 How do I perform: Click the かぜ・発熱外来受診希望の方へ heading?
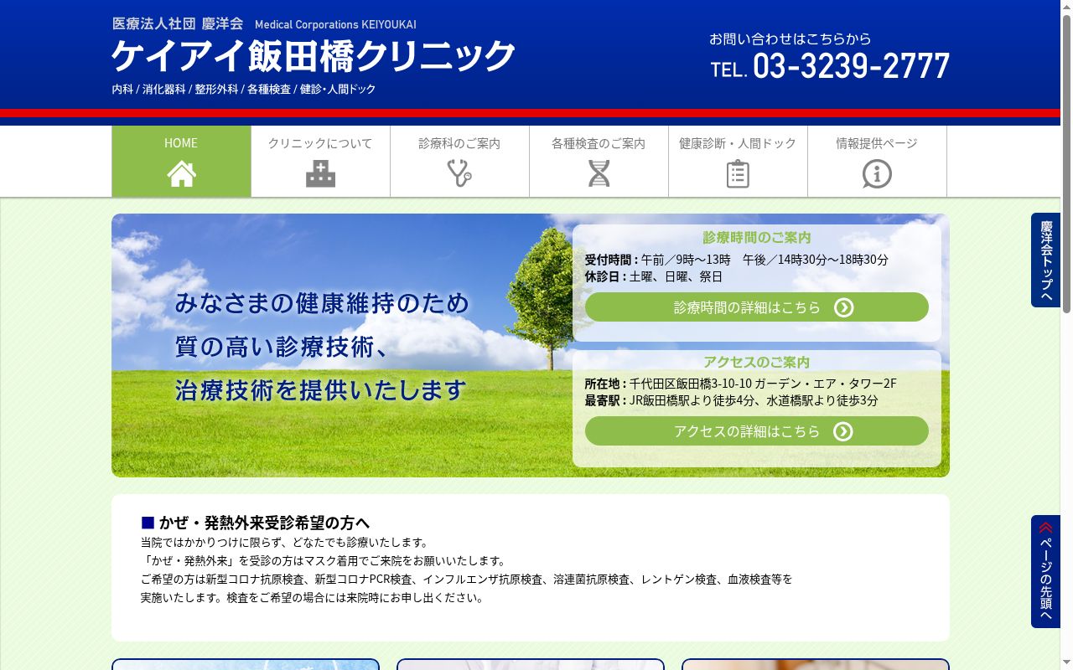tap(256, 523)
